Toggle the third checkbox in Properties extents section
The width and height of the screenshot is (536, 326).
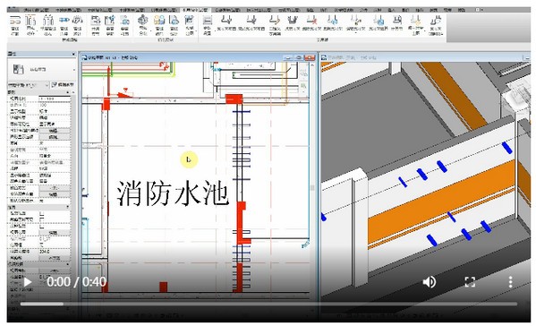42,226
